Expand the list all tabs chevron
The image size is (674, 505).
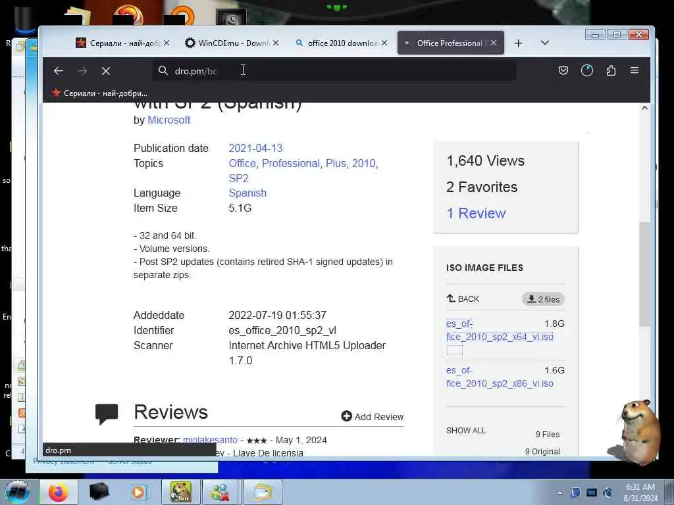pyautogui.click(x=544, y=43)
